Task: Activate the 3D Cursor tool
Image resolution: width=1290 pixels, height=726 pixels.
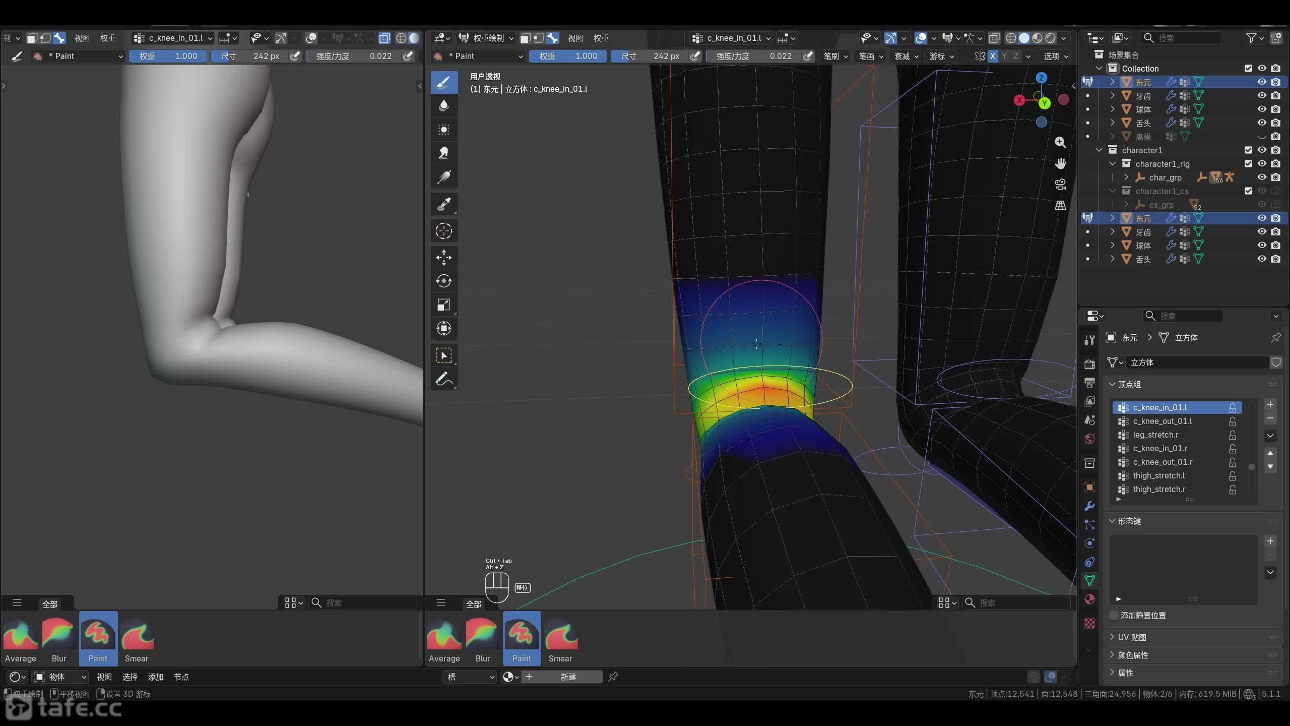Action: pyautogui.click(x=444, y=231)
